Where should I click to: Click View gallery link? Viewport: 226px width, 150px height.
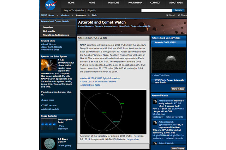tap(65, 145)
